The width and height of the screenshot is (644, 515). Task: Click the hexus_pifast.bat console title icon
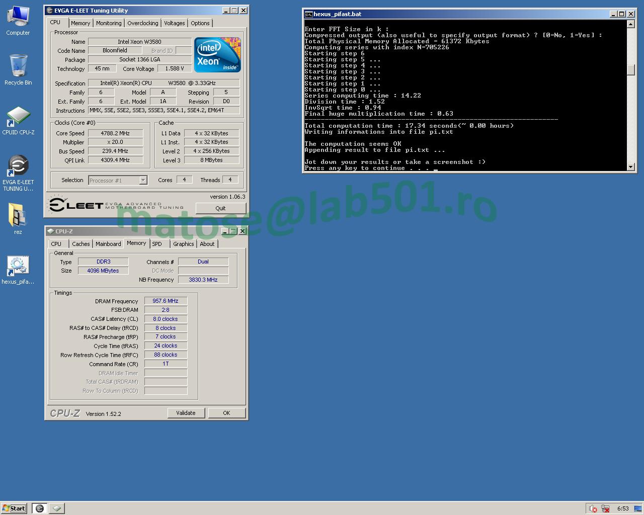pos(308,14)
